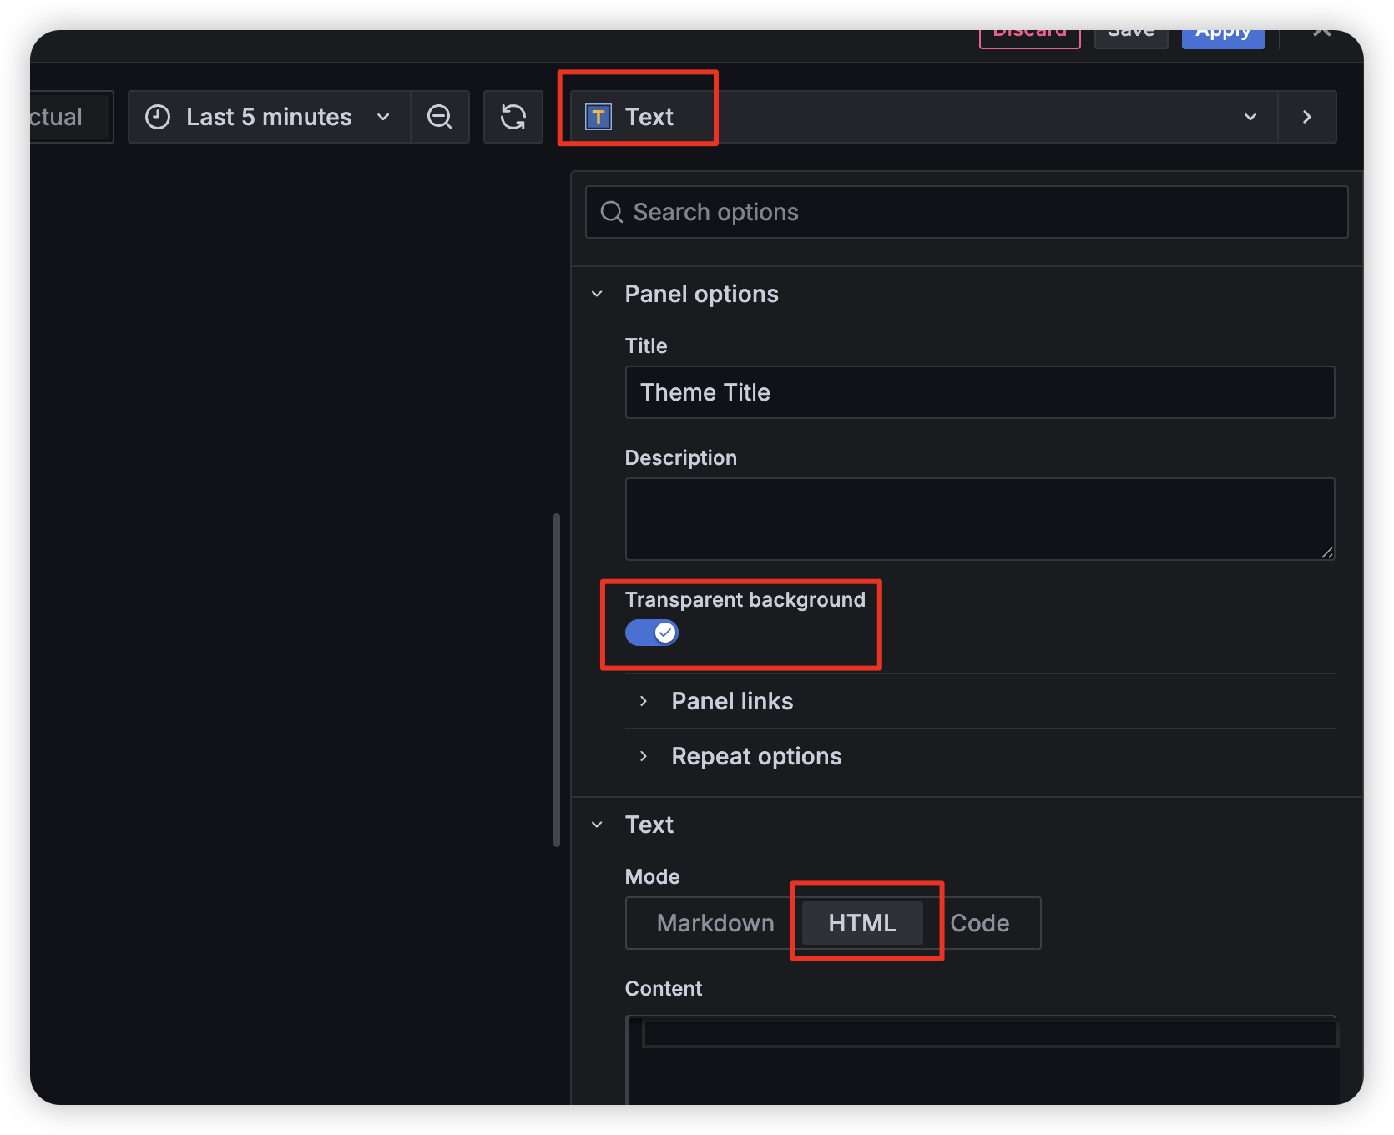
Task: Switch text Mode to Code
Action: [x=980, y=923]
